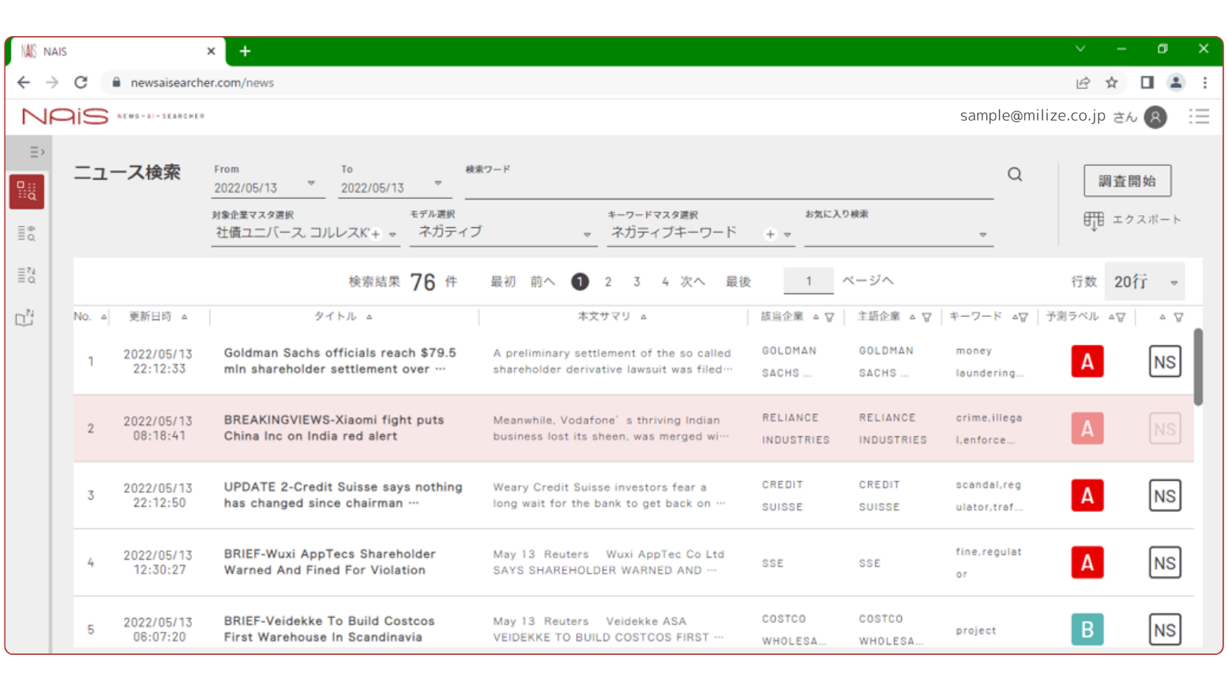
Task: Toggle NS for Credit Suisse row
Action: click(x=1165, y=496)
